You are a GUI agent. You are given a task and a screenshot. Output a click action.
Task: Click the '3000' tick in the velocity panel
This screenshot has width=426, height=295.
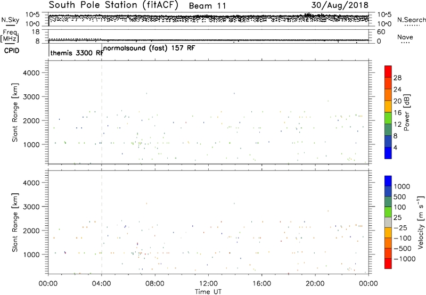tap(31, 207)
